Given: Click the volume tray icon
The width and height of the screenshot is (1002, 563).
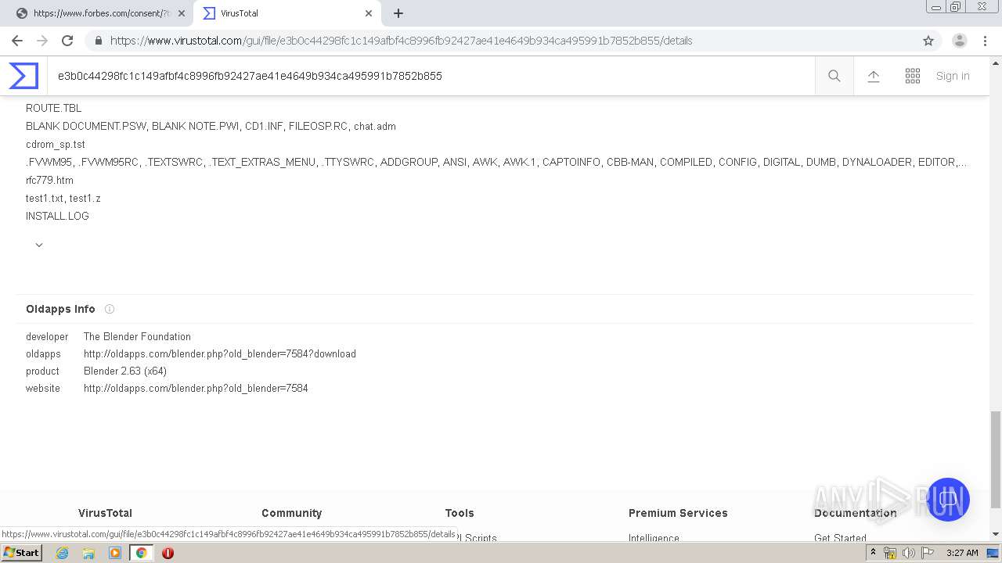Looking at the screenshot, I should (x=909, y=553).
